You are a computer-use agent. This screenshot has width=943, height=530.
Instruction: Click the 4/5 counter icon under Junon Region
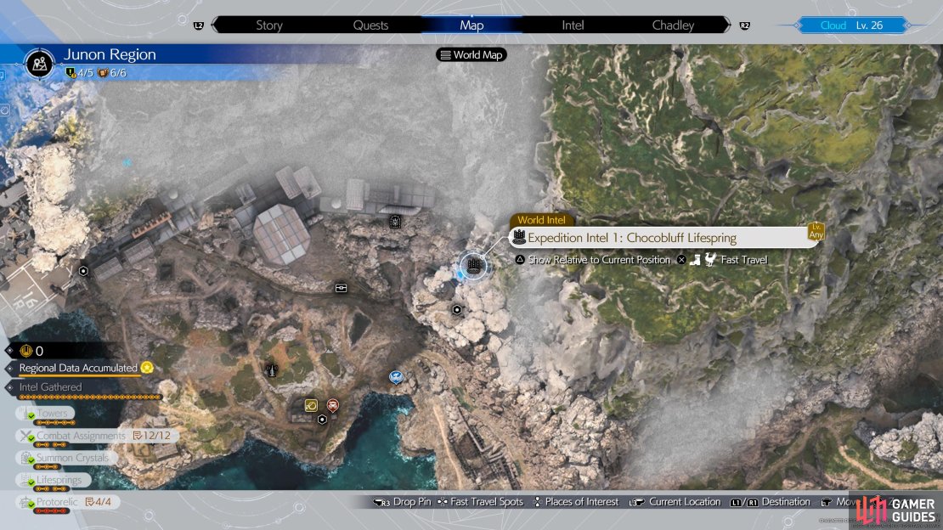point(71,73)
